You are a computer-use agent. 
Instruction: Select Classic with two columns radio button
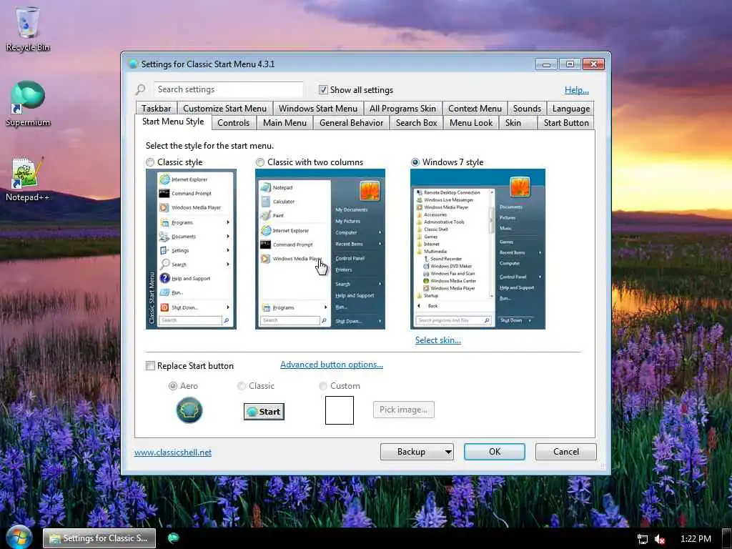260,162
